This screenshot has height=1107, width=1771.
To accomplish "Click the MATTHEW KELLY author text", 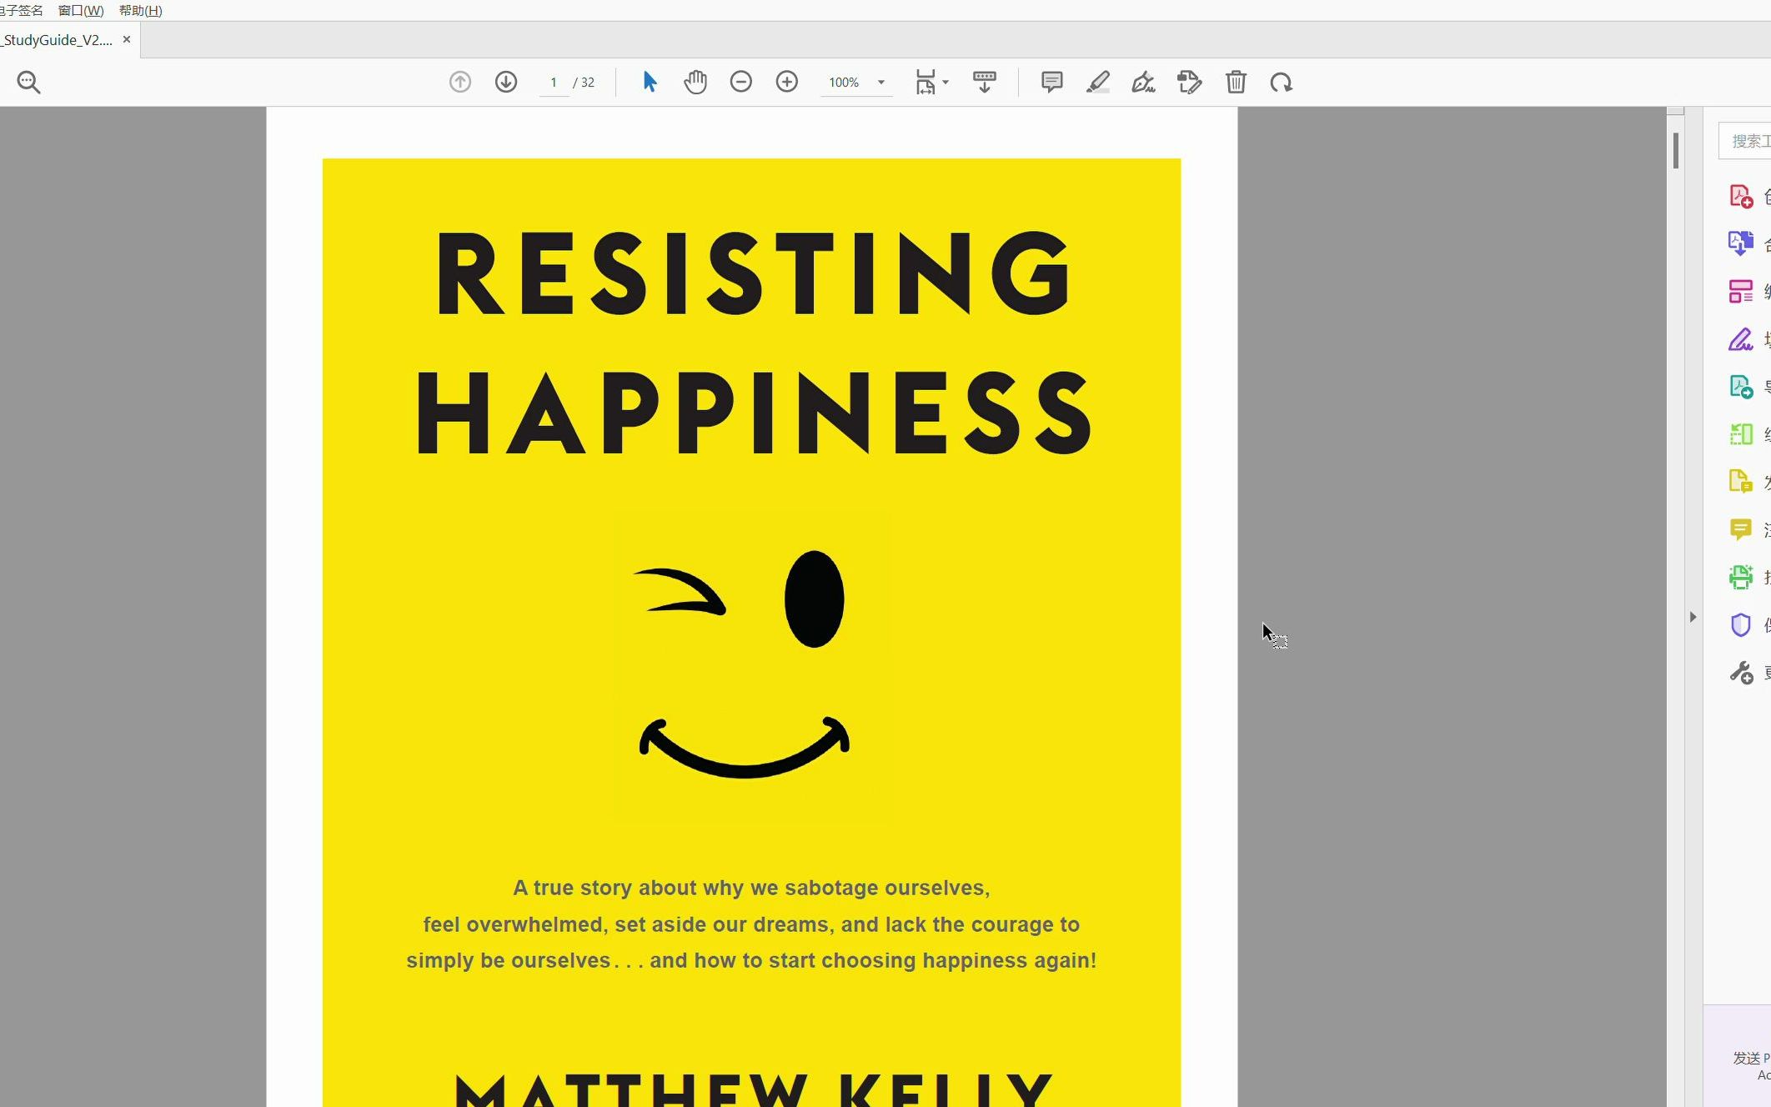I will [x=755, y=1089].
